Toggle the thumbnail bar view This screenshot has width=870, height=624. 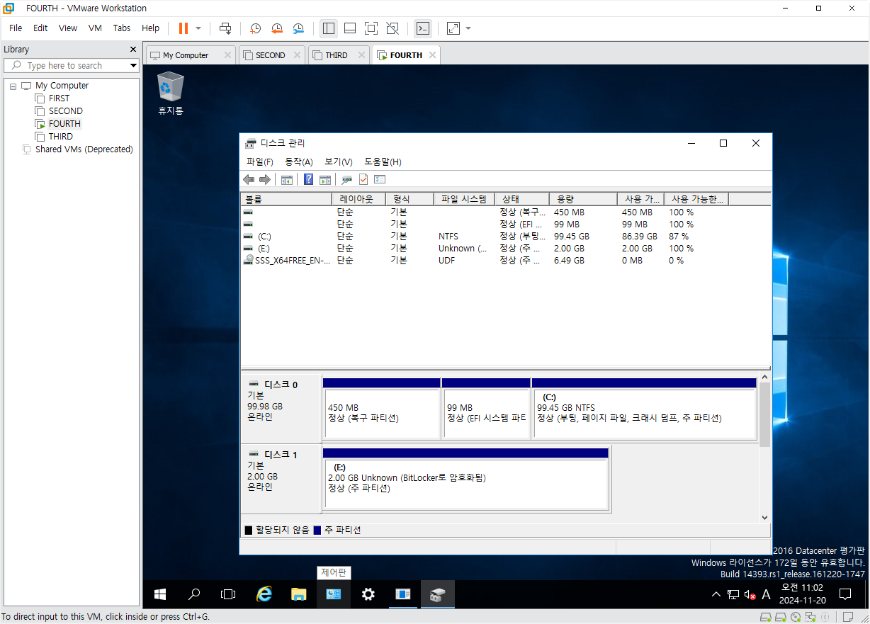coord(350,28)
